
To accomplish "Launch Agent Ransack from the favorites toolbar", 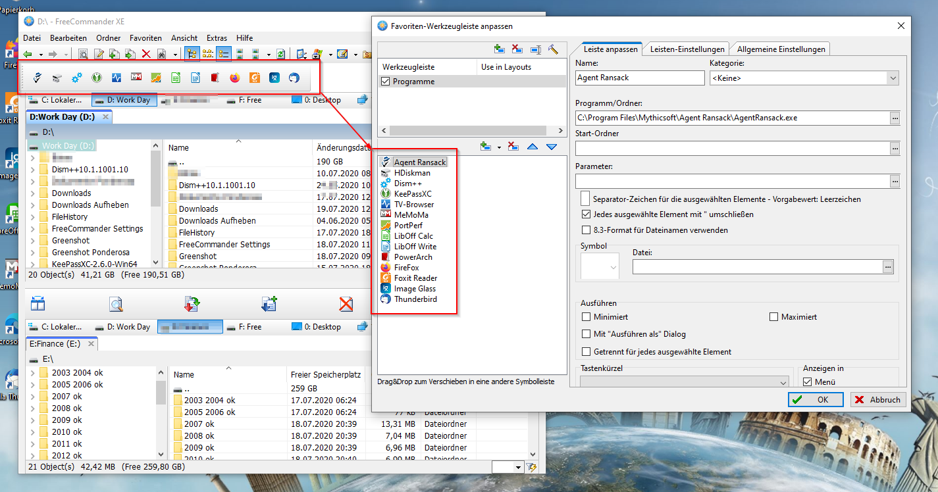I will click(x=38, y=78).
